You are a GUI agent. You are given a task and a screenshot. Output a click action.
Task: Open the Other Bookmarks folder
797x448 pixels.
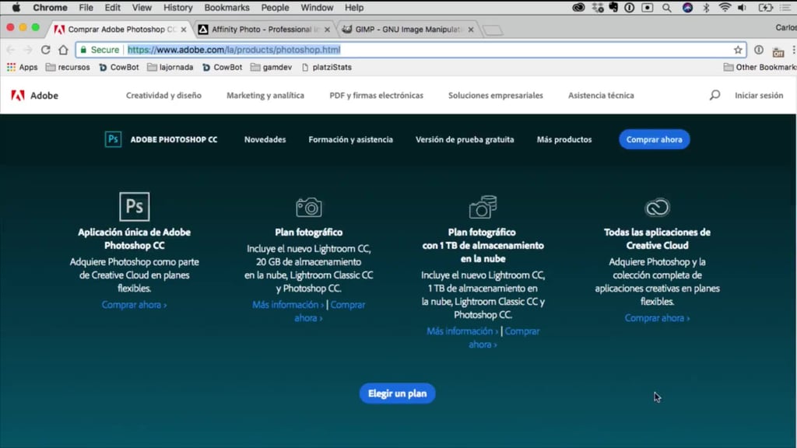tap(760, 67)
